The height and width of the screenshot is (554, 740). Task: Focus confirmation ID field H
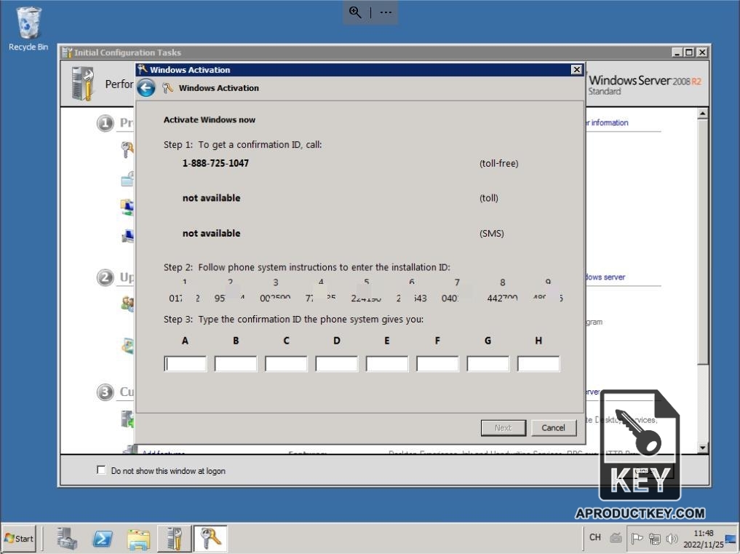(x=538, y=364)
